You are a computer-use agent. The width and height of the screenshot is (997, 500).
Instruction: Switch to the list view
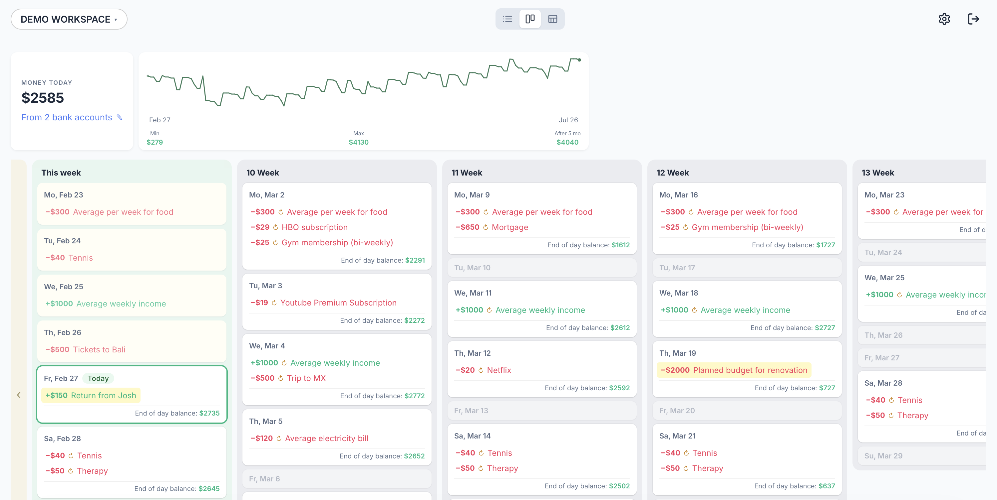click(507, 19)
